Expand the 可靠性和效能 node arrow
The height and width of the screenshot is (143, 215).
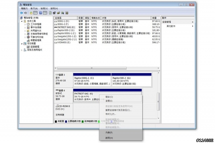point(25,37)
